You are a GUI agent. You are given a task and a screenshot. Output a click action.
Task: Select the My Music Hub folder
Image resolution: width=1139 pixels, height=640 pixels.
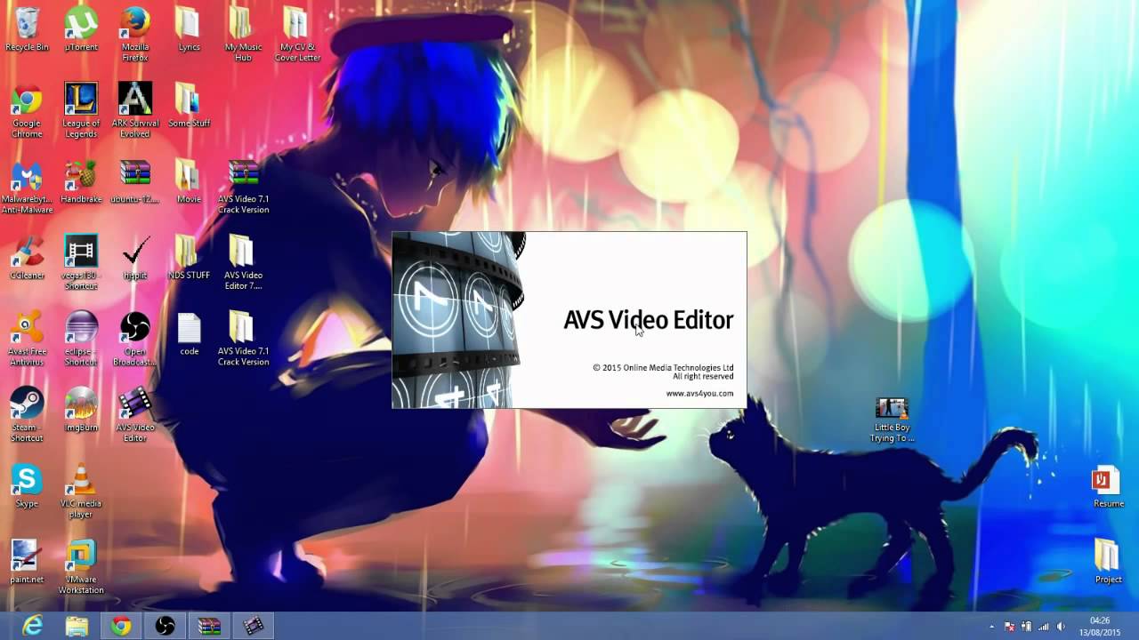[x=243, y=34]
